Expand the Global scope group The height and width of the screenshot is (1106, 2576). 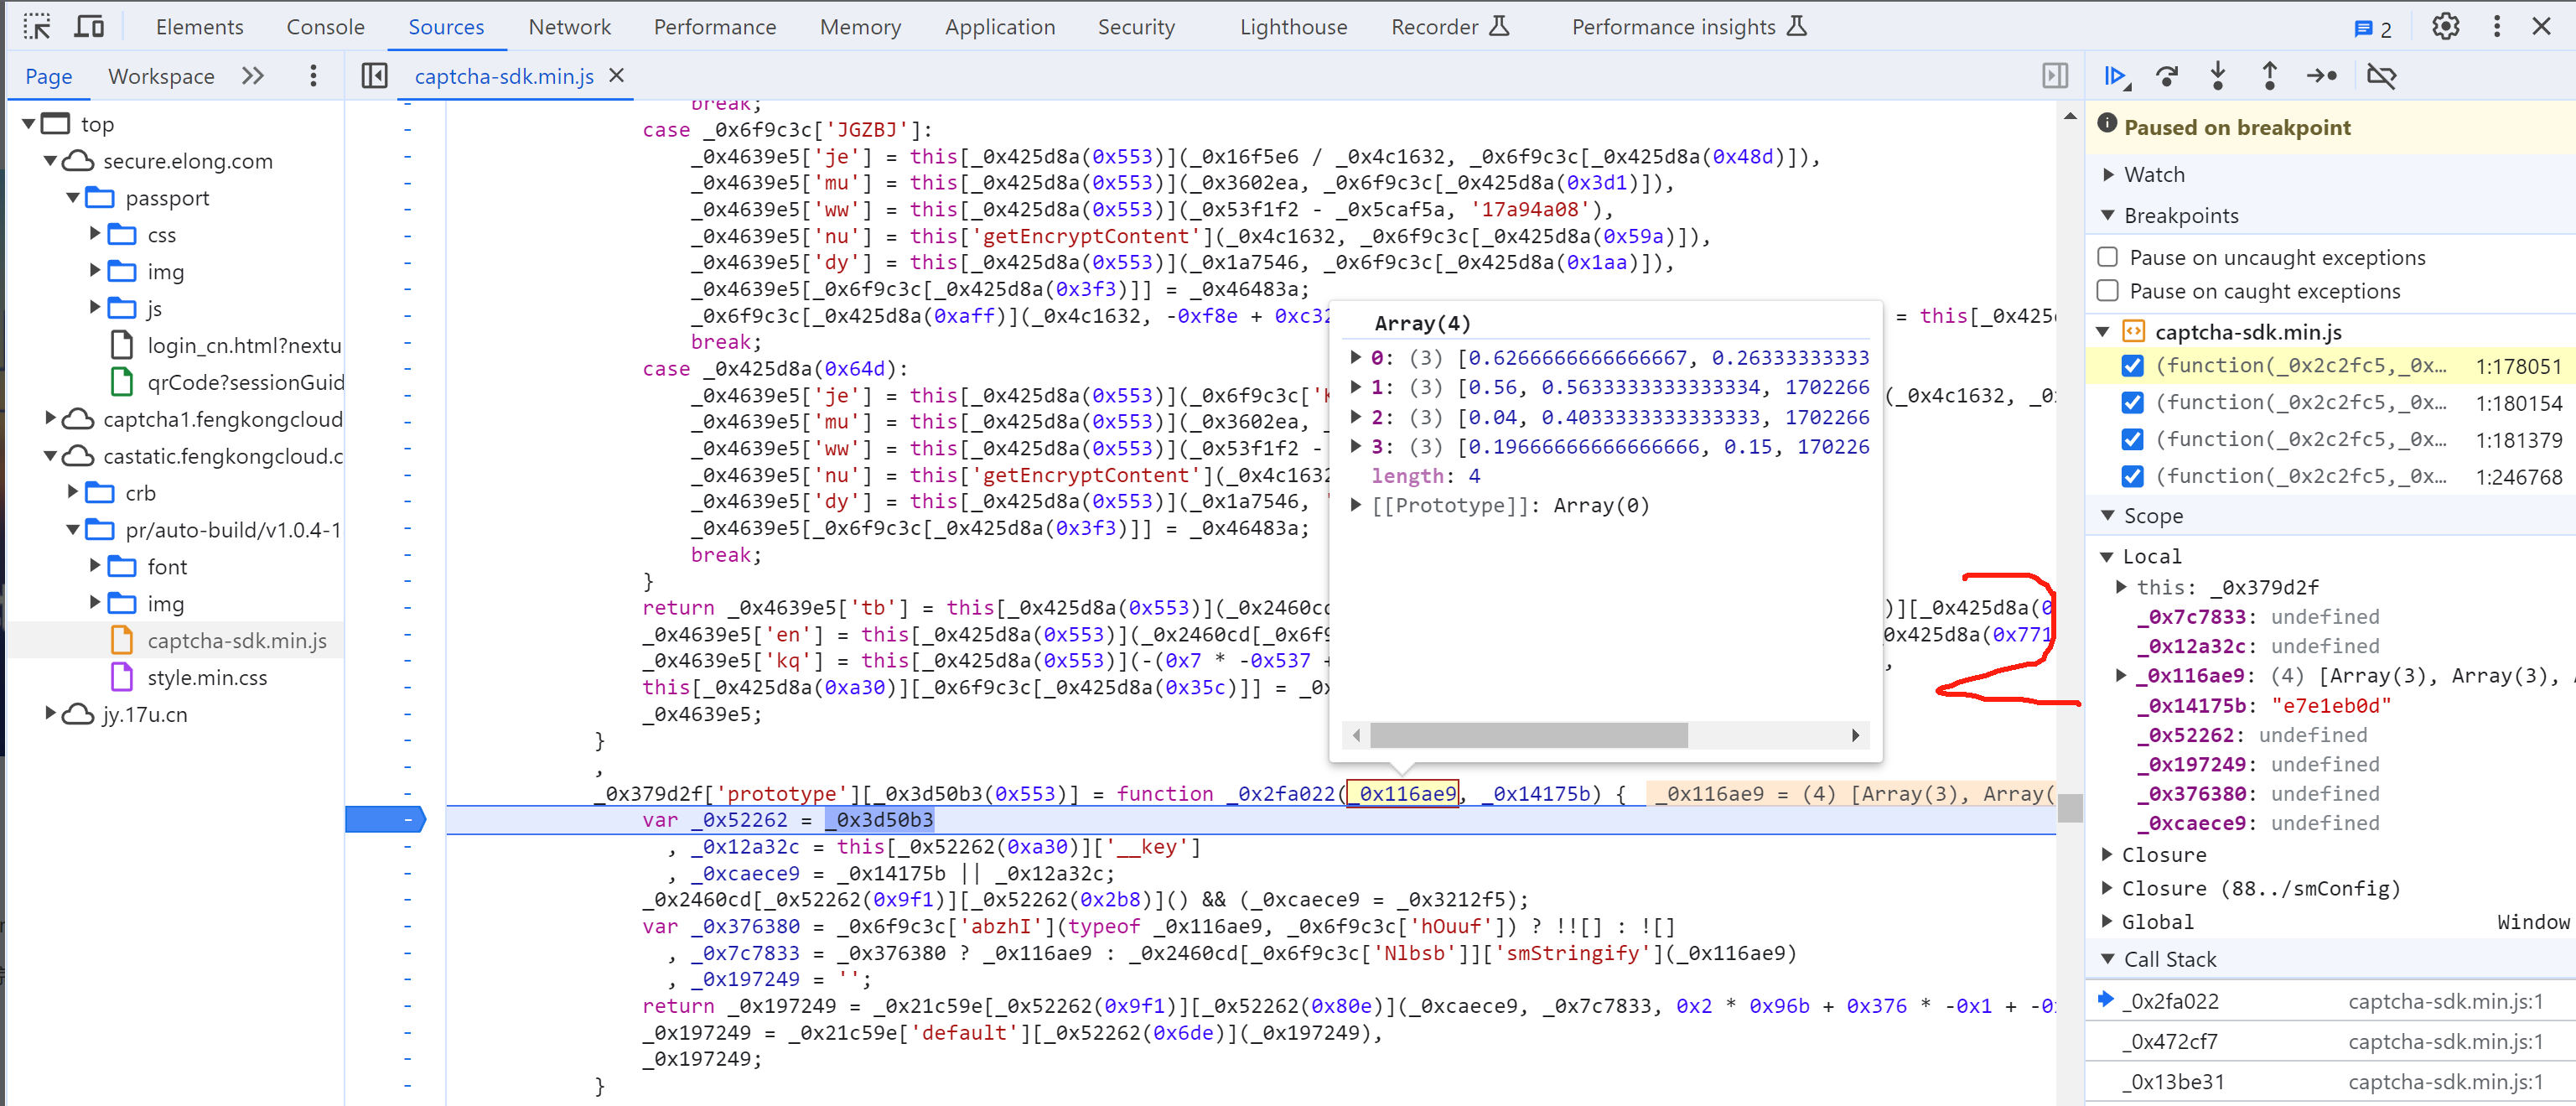click(x=2108, y=922)
